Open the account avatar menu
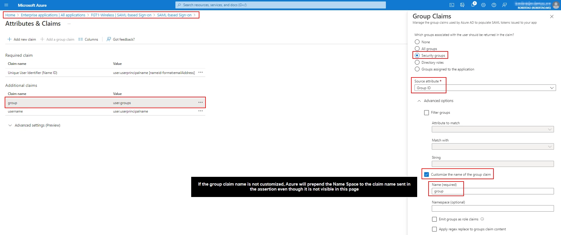Viewport: 561px width, 235px height. pos(556,5)
